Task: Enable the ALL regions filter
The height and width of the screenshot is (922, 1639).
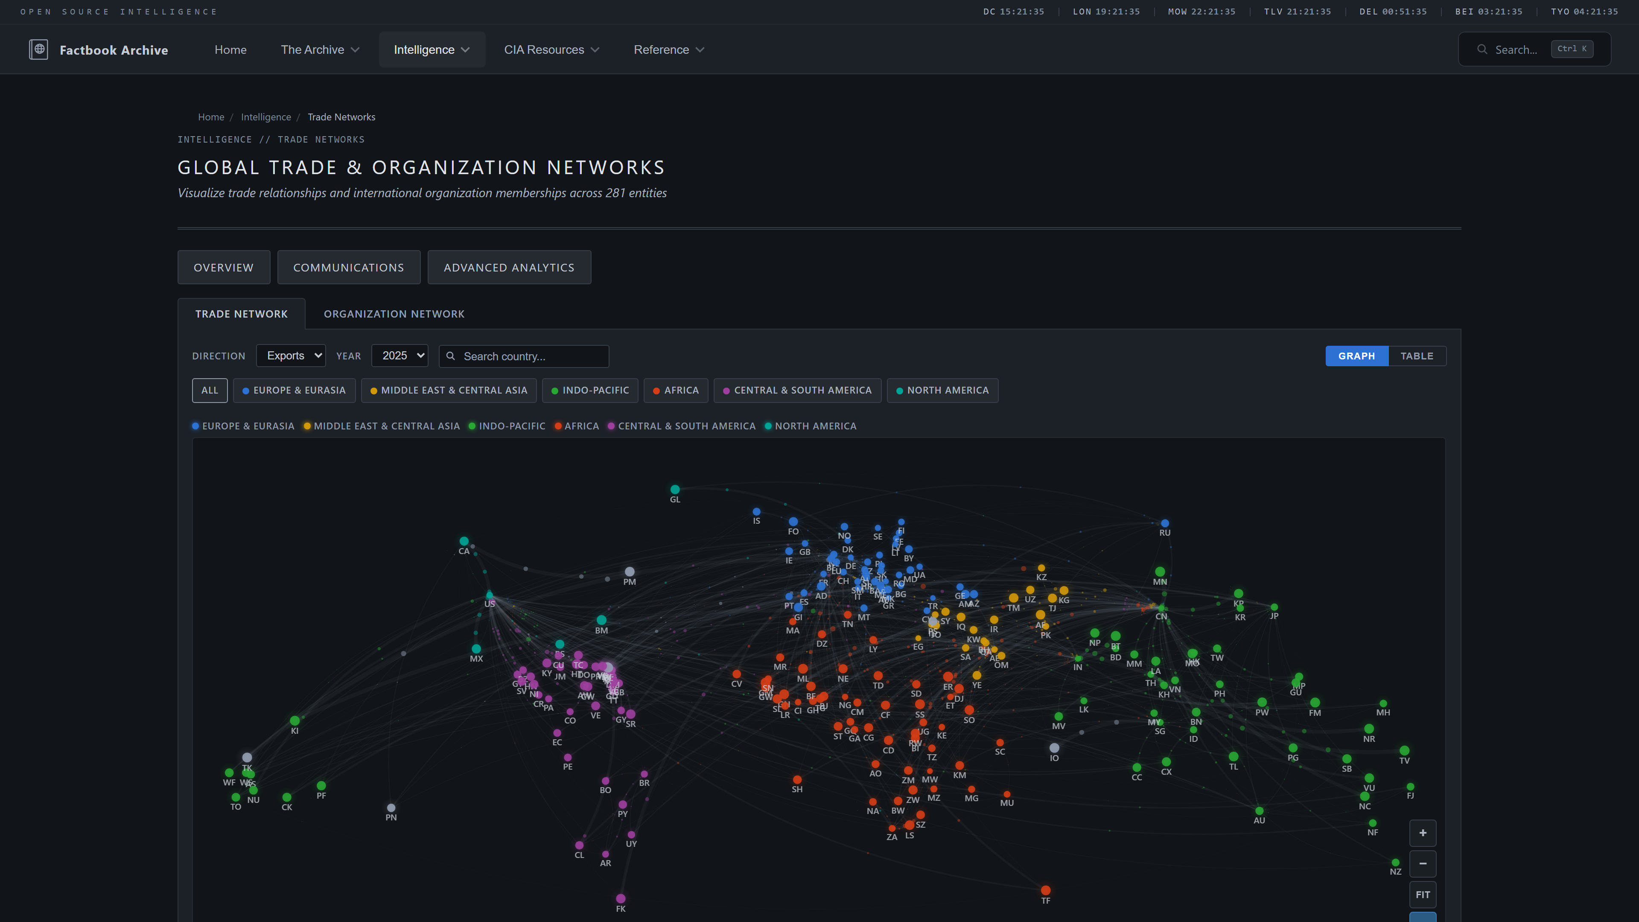Action: coord(209,390)
